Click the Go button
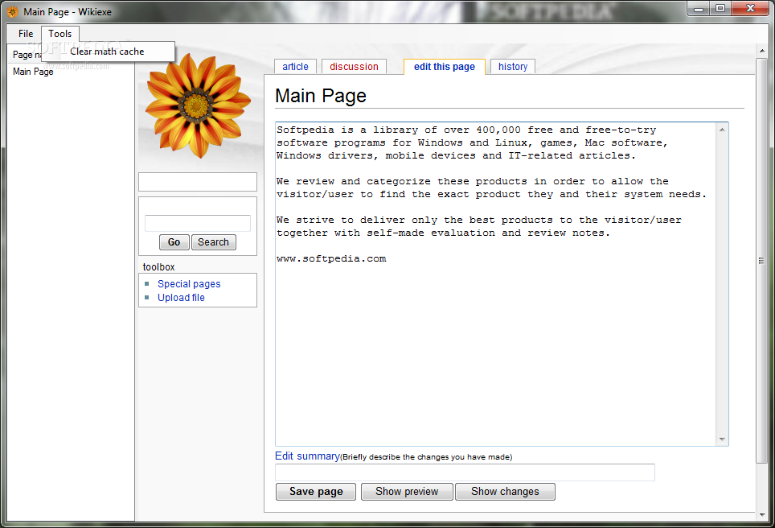The image size is (775, 528). [x=174, y=242]
